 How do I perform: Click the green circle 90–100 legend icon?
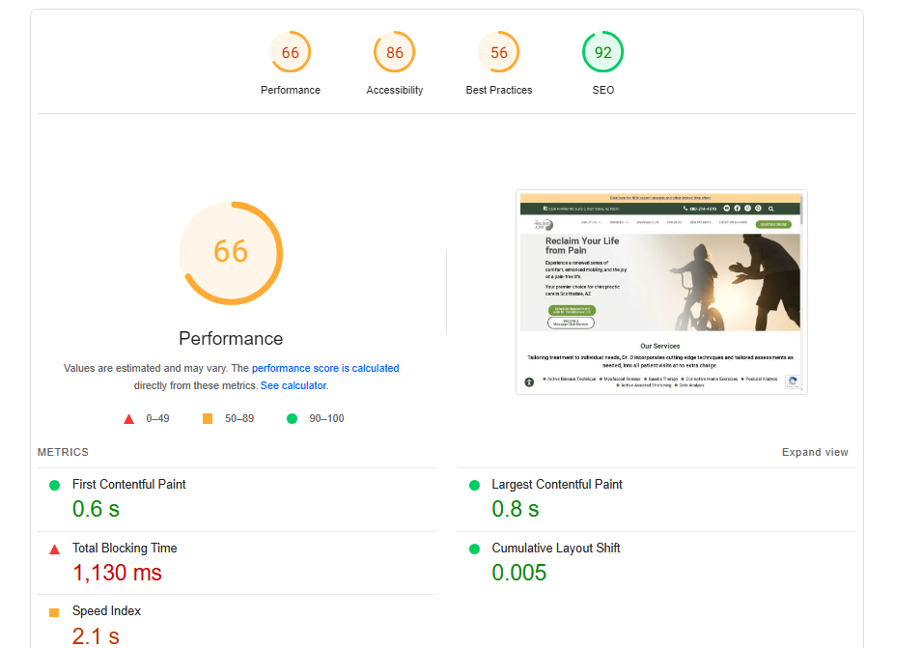292,418
